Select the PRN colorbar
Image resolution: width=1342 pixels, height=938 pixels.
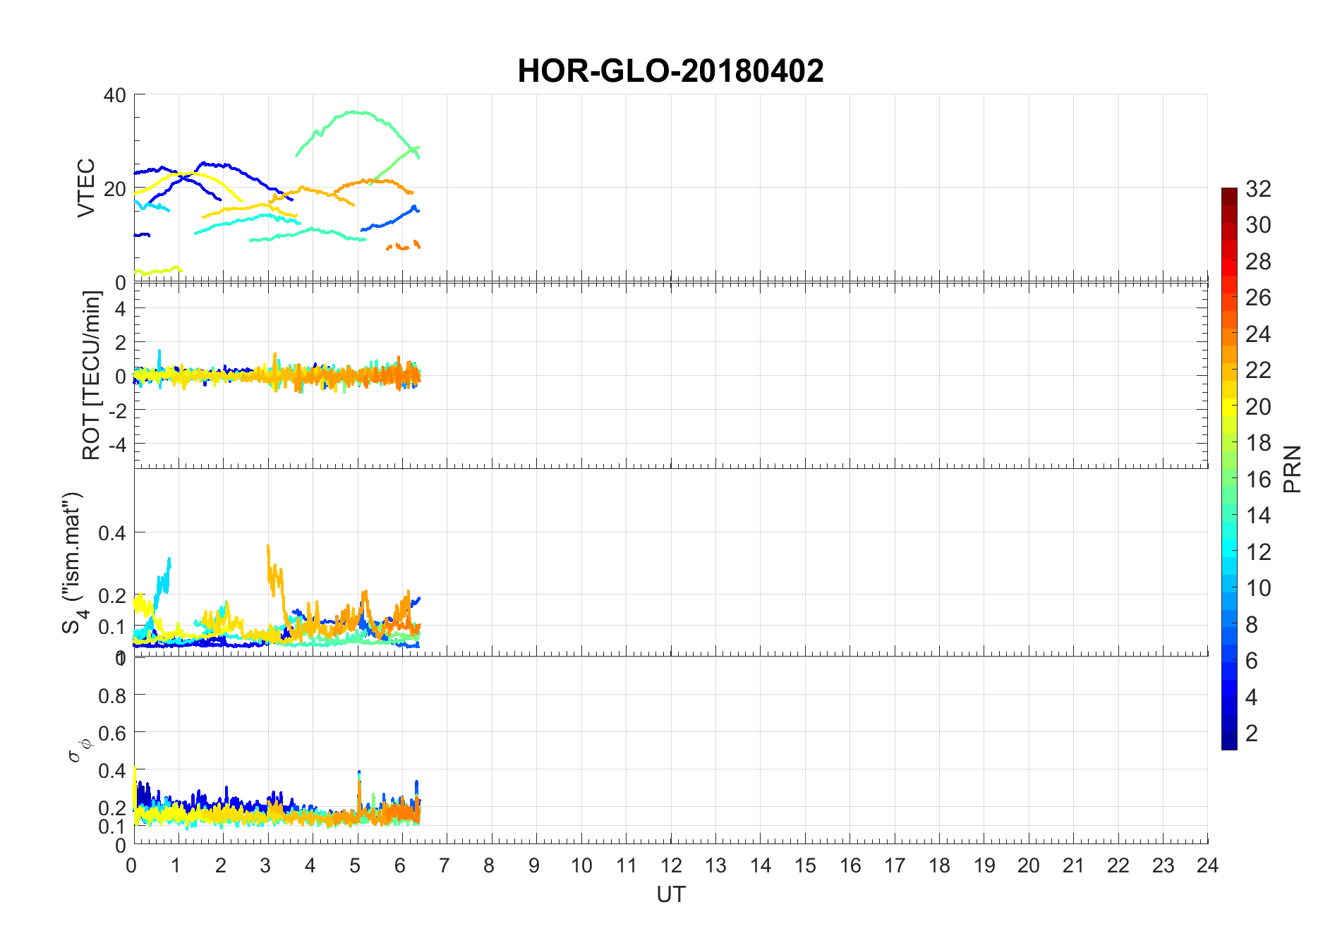pos(1229,468)
